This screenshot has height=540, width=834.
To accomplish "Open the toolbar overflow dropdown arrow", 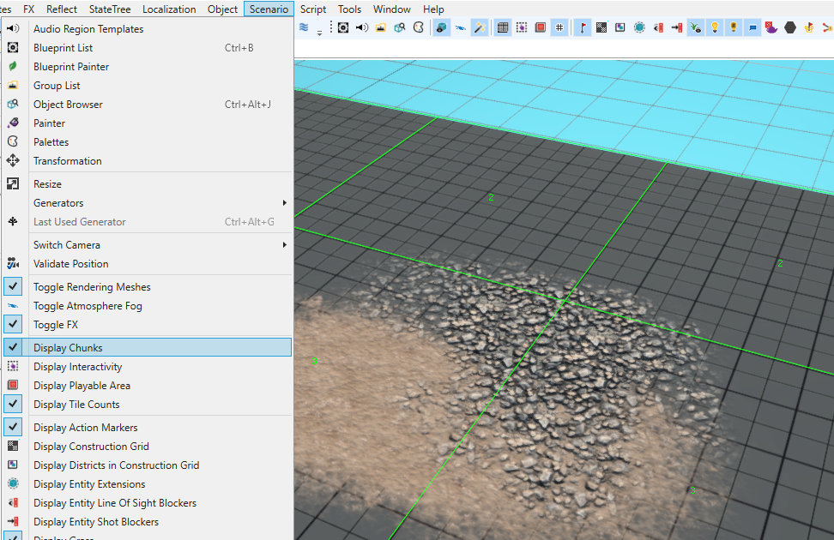I will [319, 32].
